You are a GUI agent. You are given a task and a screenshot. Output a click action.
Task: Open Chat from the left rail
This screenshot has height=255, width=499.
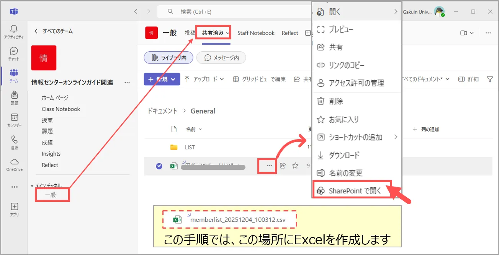tap(14, 54)
